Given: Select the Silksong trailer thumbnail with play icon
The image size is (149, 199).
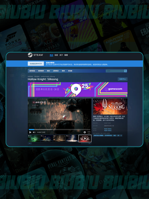Looking at the screenshot, I should click(x=85, y=138).
